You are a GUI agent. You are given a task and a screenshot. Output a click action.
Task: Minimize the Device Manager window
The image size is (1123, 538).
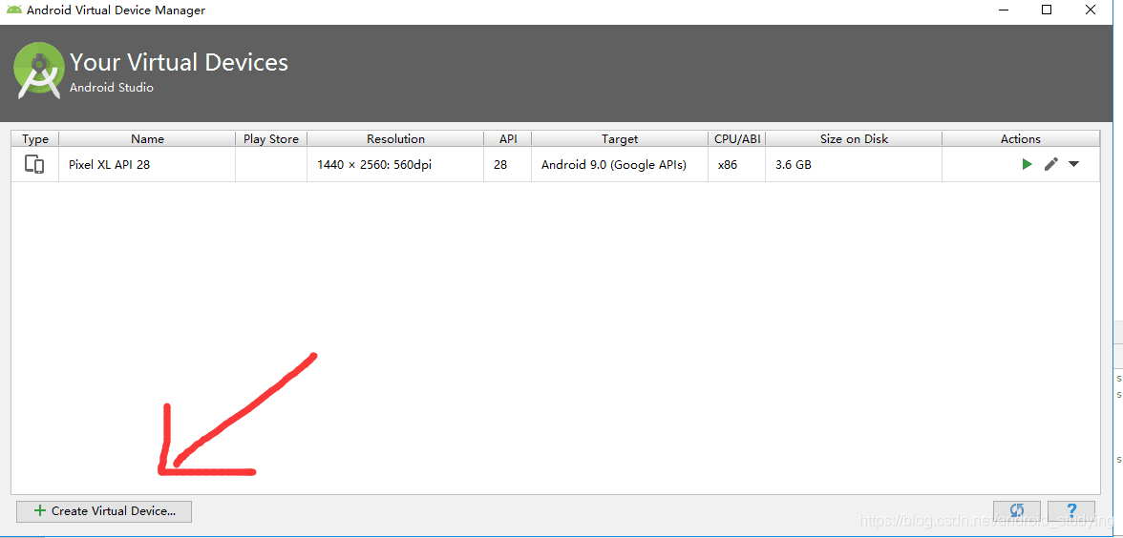pos(1004,10)
